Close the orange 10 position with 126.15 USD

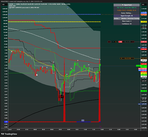133,58
